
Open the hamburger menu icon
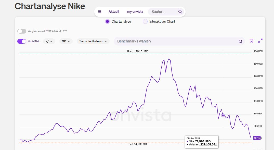click(99, 11)
